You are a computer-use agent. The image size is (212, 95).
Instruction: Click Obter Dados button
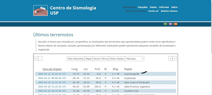(x=117, y=59)
